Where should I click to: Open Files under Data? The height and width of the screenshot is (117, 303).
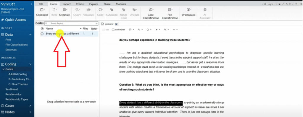[x=8, y=40]
